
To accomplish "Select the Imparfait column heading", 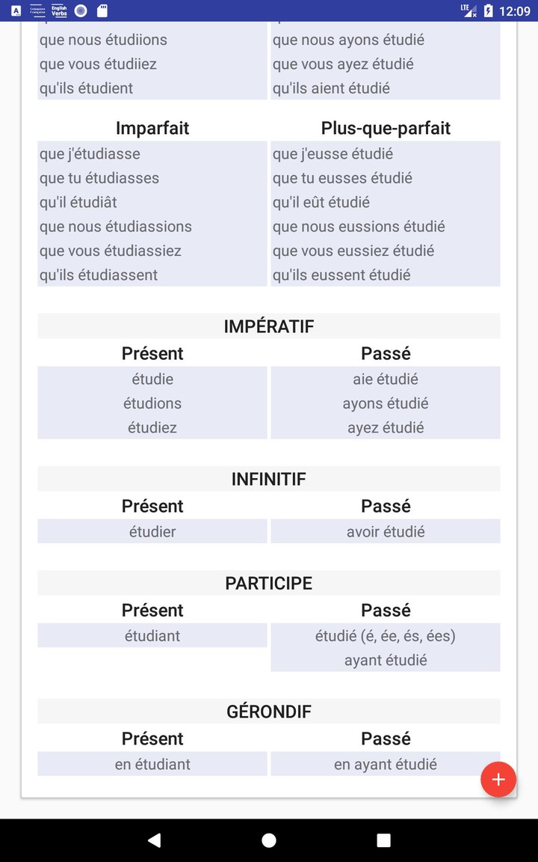I will pyautogui.click(x=152, y=128).
